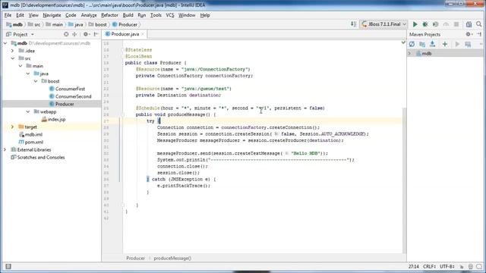Open the VCS menu
Screen dimensions: 486x273
pos(170,15)
